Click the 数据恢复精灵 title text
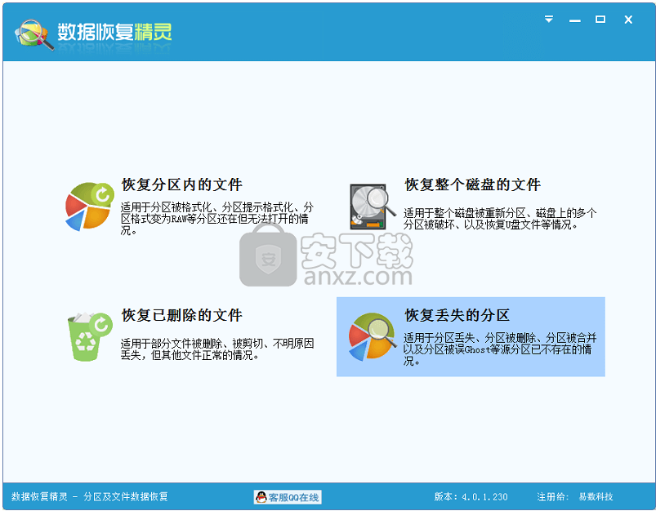The height and width of the screenshot is (511, 656). (114, 32)
